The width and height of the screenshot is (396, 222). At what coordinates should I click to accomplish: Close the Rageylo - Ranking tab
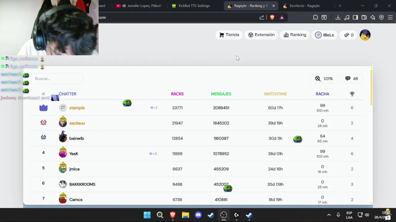(273, 6)
